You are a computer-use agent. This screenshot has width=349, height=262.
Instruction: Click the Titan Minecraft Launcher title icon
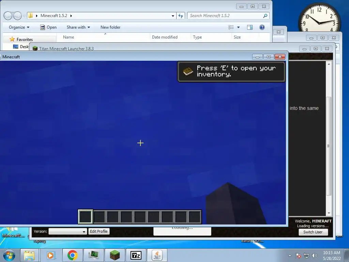tap(35, 48)
